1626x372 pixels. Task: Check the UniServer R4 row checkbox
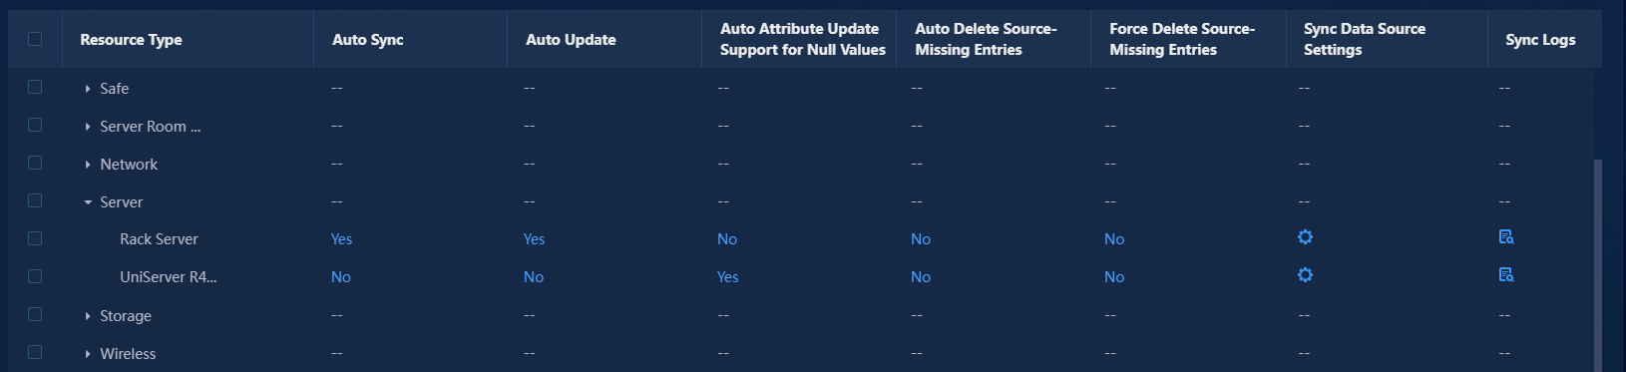click(x=35, y=276)
